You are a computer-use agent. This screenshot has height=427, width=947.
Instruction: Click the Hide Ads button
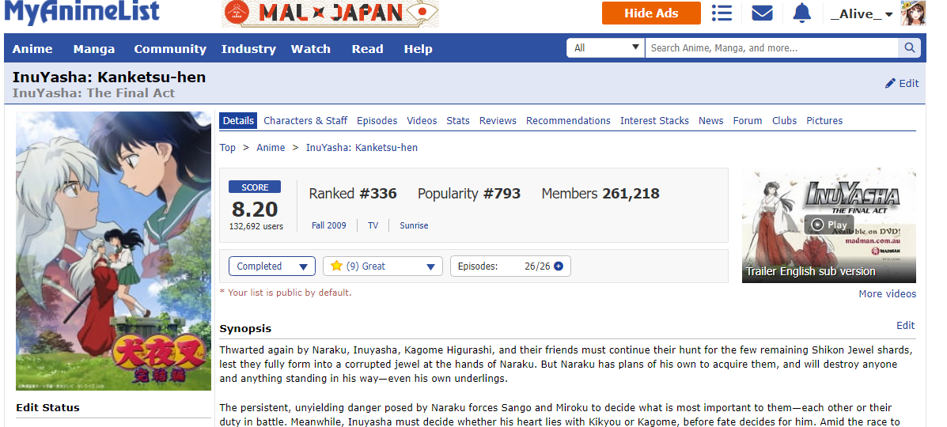(x=651, y=13)
